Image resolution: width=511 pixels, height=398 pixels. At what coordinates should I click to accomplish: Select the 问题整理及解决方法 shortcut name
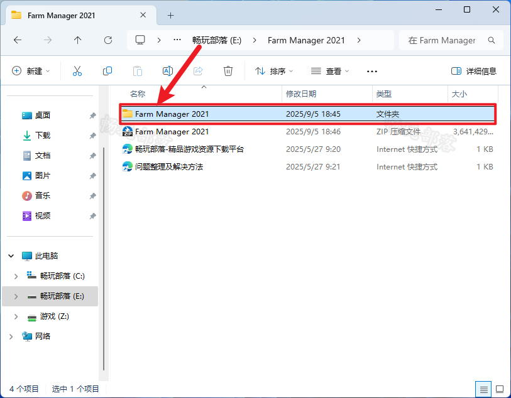tap(169, 167)
